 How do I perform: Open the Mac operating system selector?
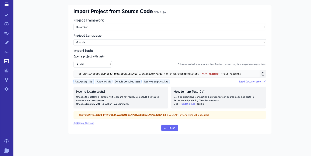click(x=92, y=64)
